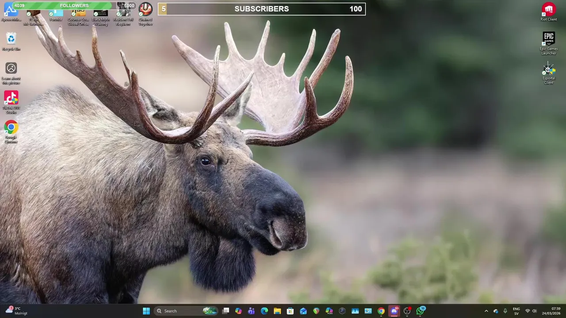Image resolution: width=566 pixels, height=318 pixels.
Task: Select the Black Myth Wukong desktop icon
Action: pos(100,18)
